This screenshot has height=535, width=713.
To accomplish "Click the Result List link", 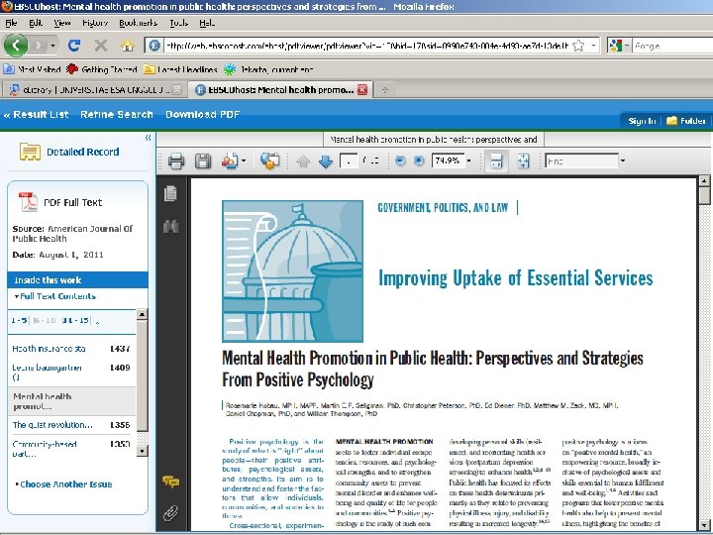I will tap(36, 115).
